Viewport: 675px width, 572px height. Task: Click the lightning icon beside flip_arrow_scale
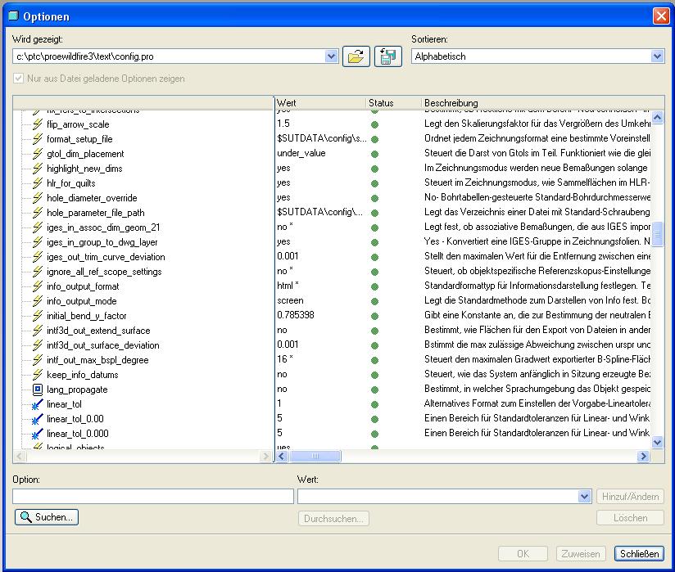[x=37, y=124]
